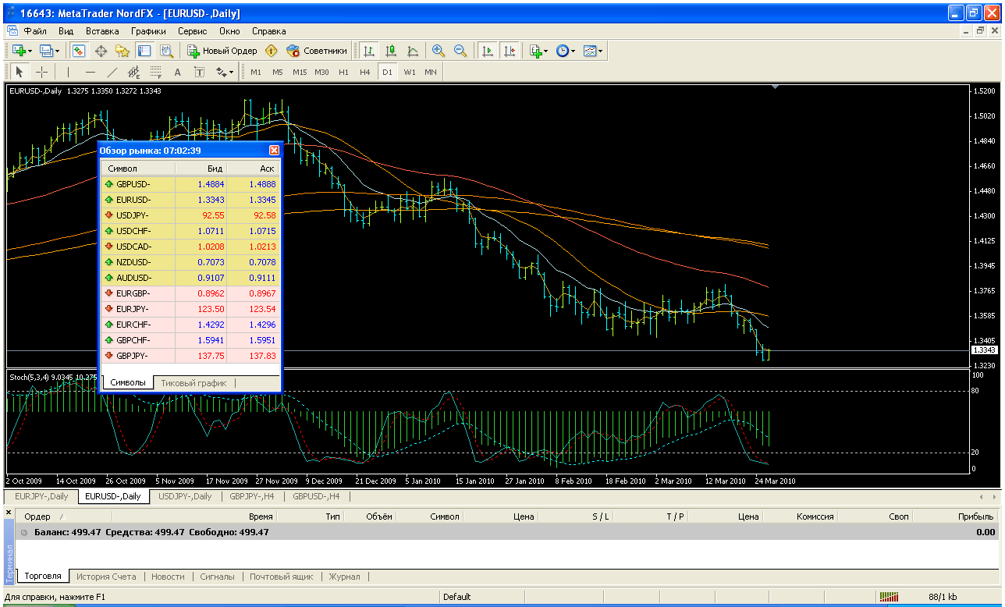Open the Графики menu

[148, 31]
